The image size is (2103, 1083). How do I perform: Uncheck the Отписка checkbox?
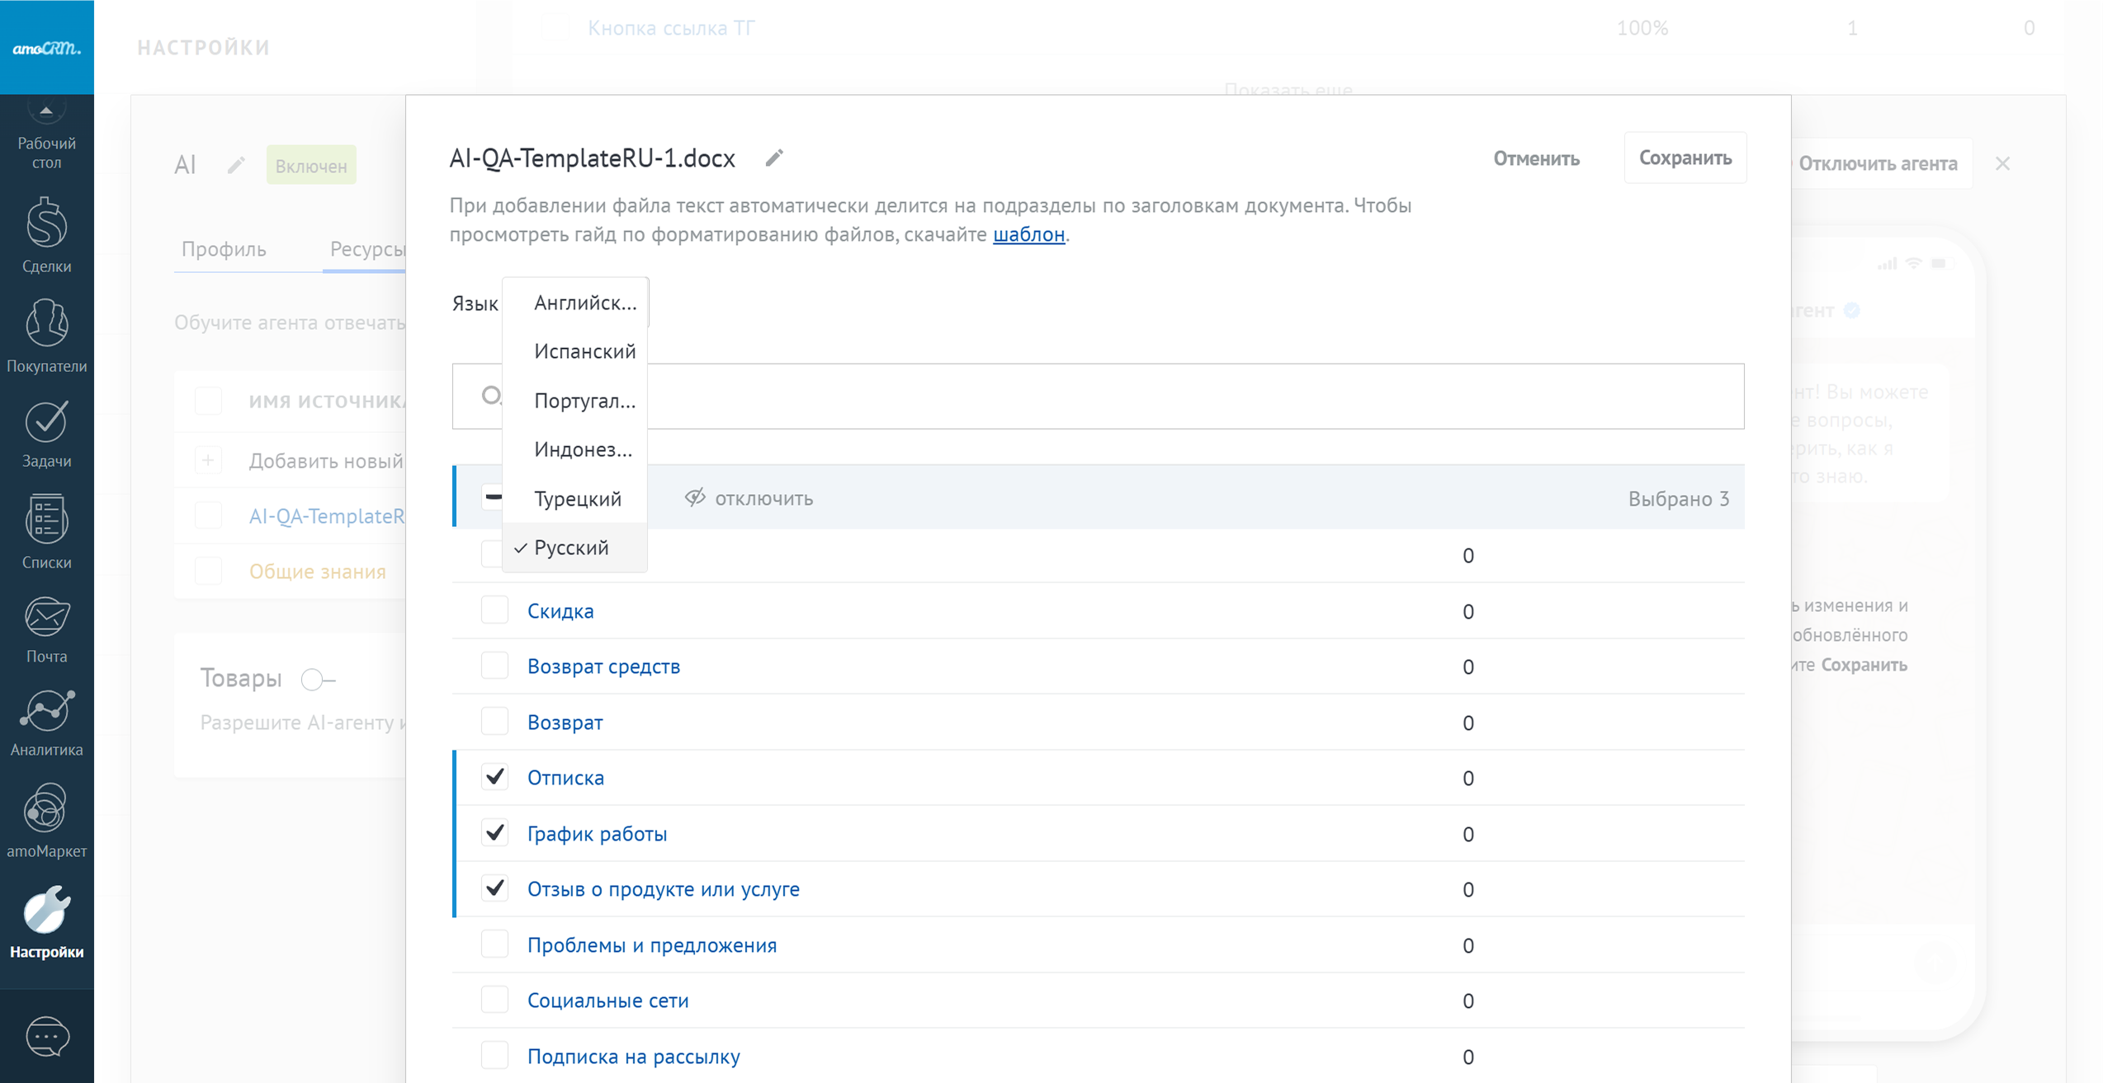click(x=494, y=777)
